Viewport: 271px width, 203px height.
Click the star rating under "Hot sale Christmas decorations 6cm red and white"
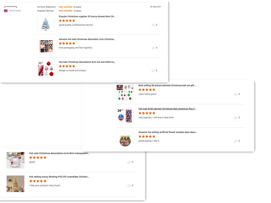tap(67, 66)
